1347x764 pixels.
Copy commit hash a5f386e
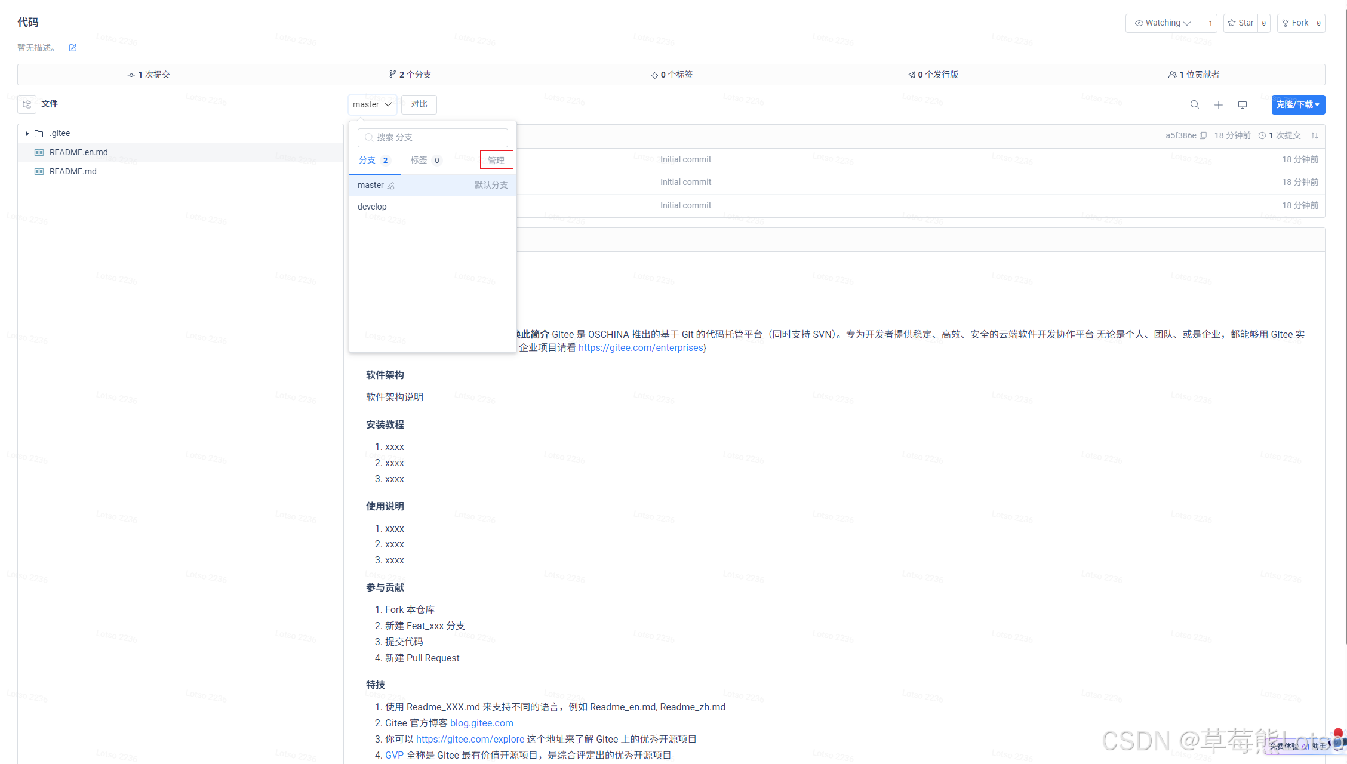(x=1203, y=135)
